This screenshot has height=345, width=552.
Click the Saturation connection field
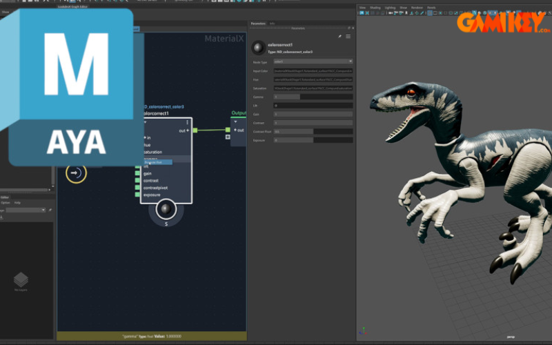click(x=313, y=88)
